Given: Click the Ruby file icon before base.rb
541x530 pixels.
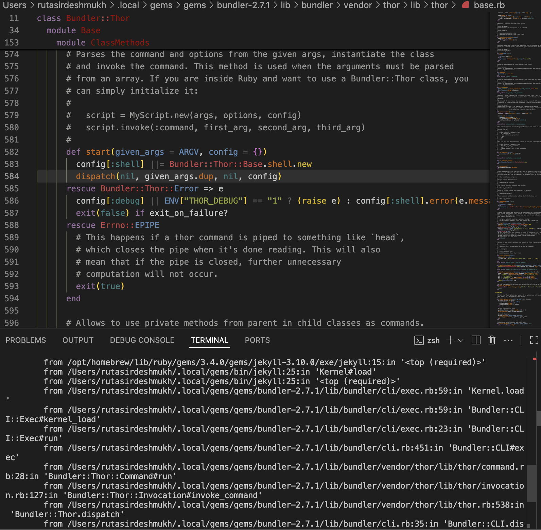Looking at the screenshot, I should tap(466, 5).
